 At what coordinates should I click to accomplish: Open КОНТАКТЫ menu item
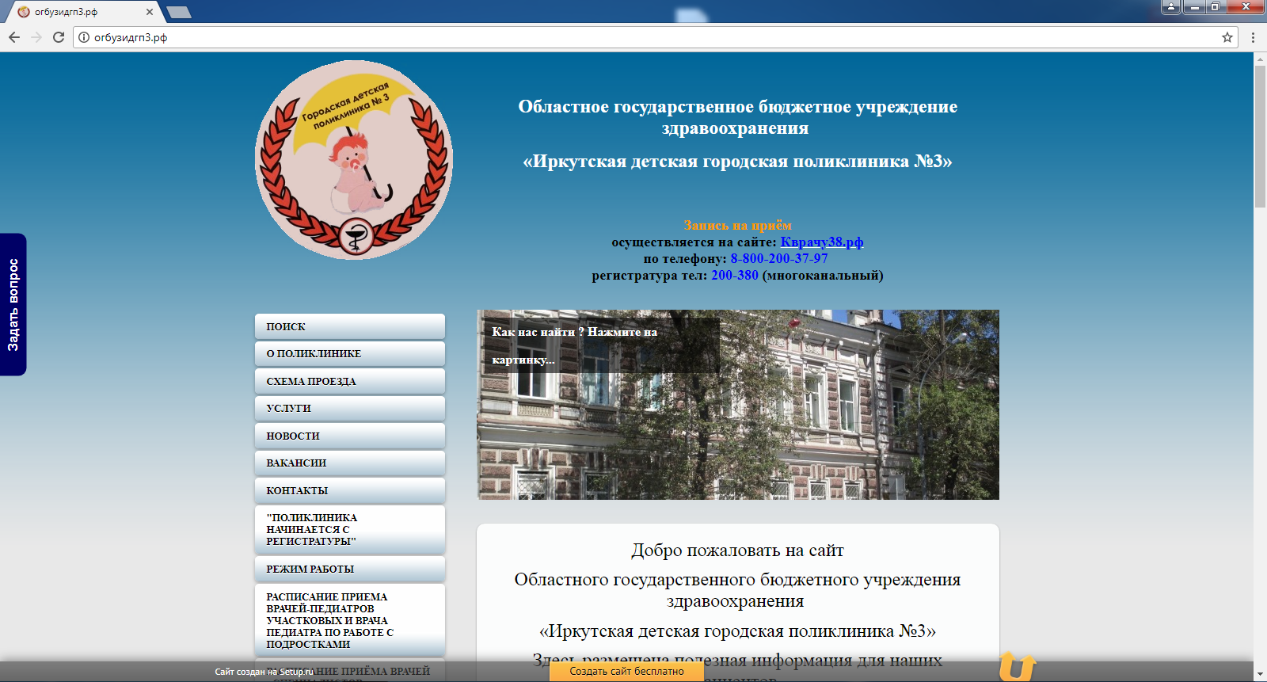click(x=350, y=490)
